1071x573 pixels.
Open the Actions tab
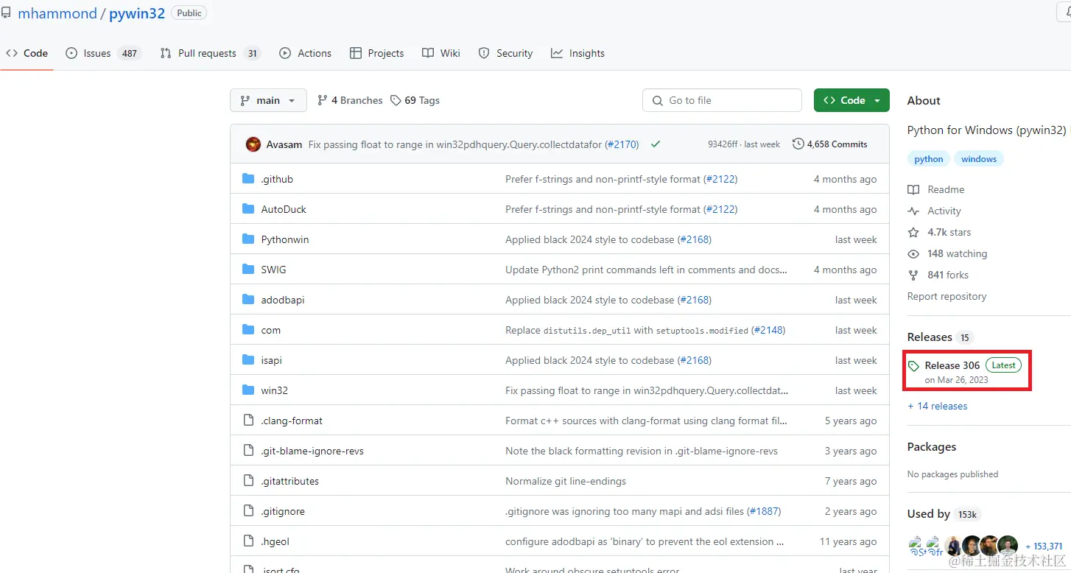click(305, 53)
